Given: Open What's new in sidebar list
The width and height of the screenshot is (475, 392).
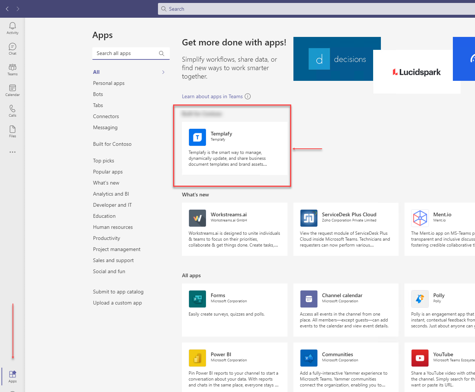Looking at the screenshot, I should coord(106,183).
